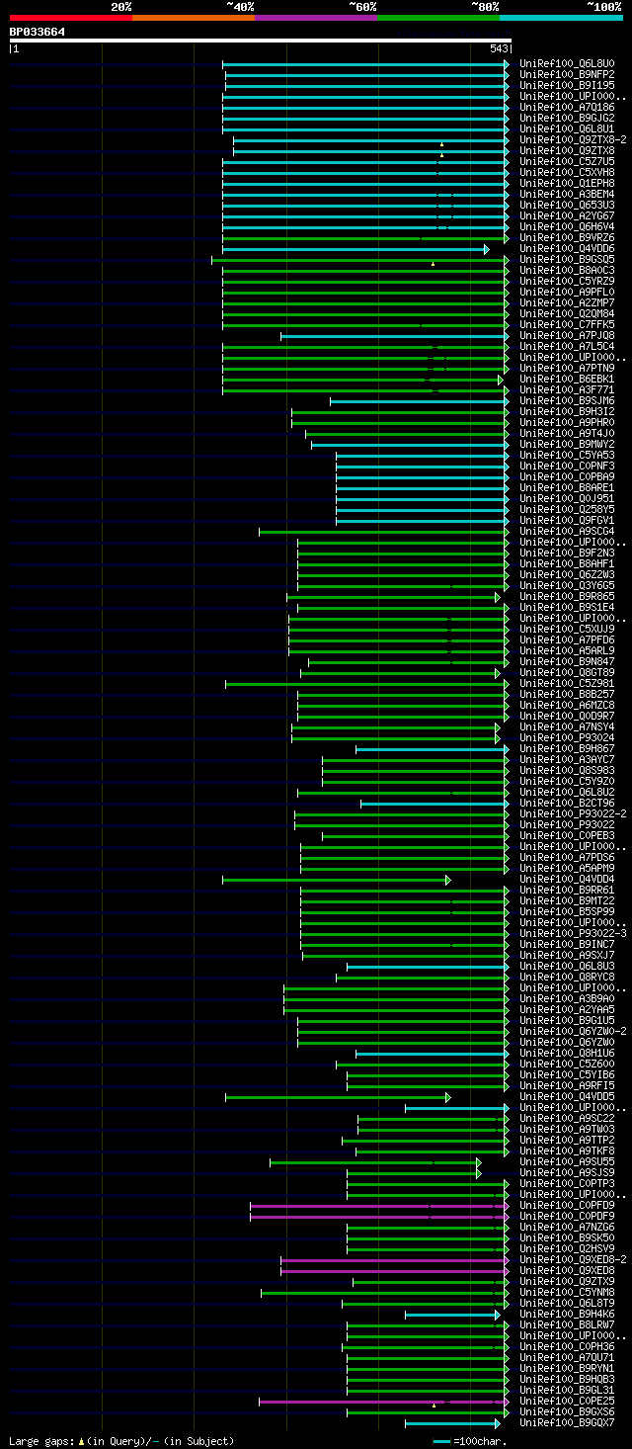Select the UniRef100_A9SCG4 label

567,532
